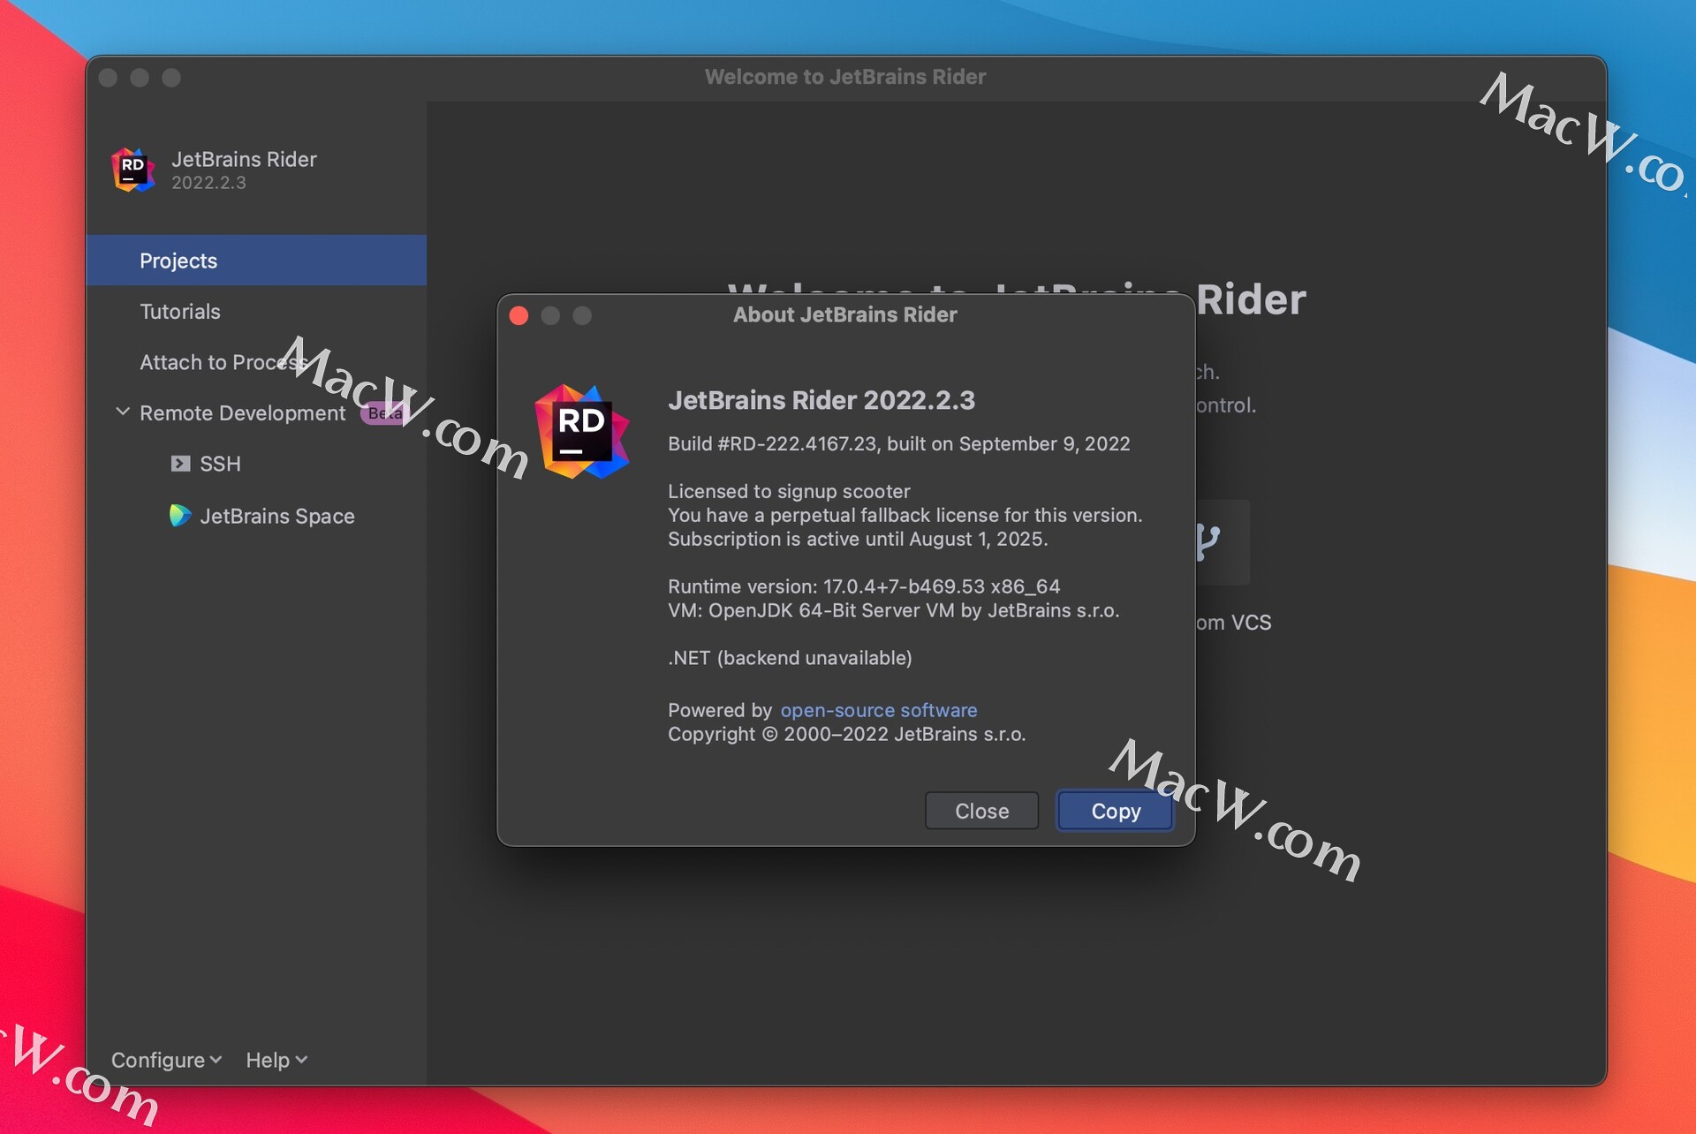Click the About JetBrains Rider title bar
1696x1134 pixels.
point(845,314)
